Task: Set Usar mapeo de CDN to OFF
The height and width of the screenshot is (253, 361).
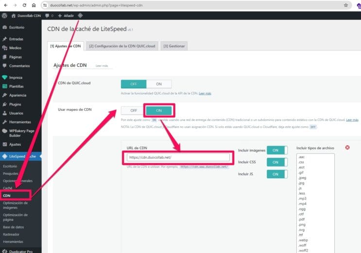Action: coord(134,111)
